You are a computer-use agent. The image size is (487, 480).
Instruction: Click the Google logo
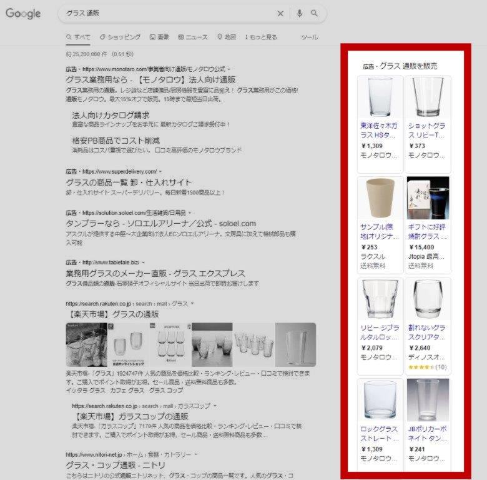pos(23,13)
